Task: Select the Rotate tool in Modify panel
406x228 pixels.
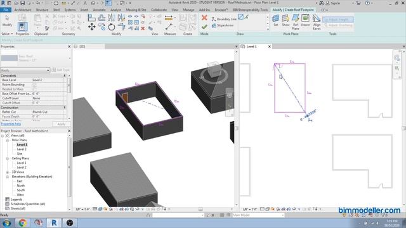Action: click(x=112, y=27)
